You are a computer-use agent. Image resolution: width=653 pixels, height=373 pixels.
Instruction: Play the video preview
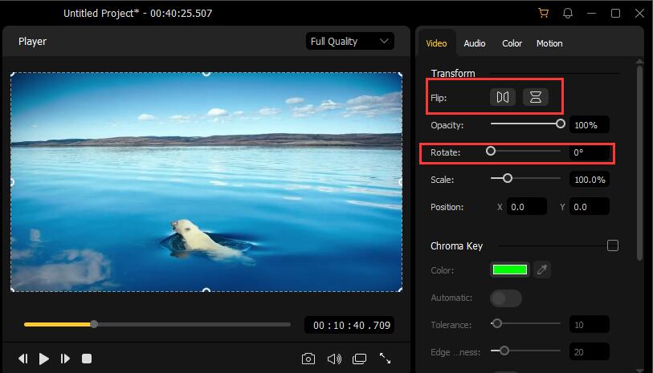(x=44, y=359)
